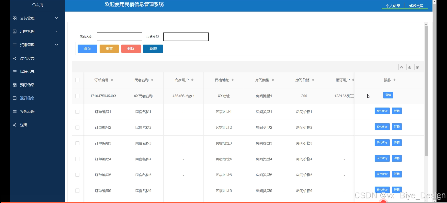This screenshot has width=447, height=203.
Task: Check the 订单编号4 row checkbox
Action: click(x=77, y=159)
